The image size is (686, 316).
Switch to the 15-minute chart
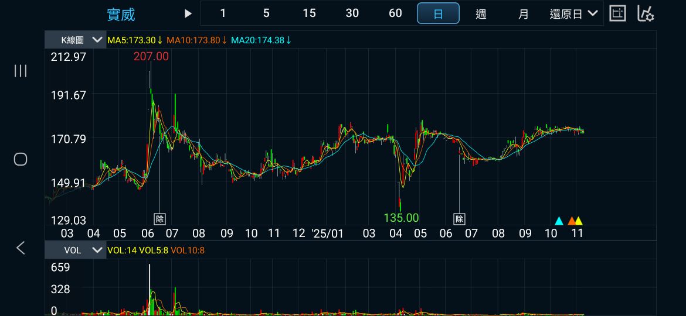309,13
